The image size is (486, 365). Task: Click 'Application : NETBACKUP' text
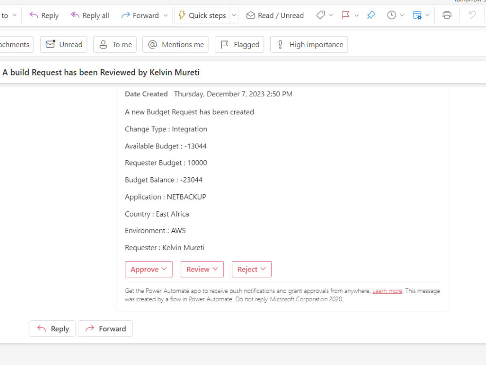(166, 197)
